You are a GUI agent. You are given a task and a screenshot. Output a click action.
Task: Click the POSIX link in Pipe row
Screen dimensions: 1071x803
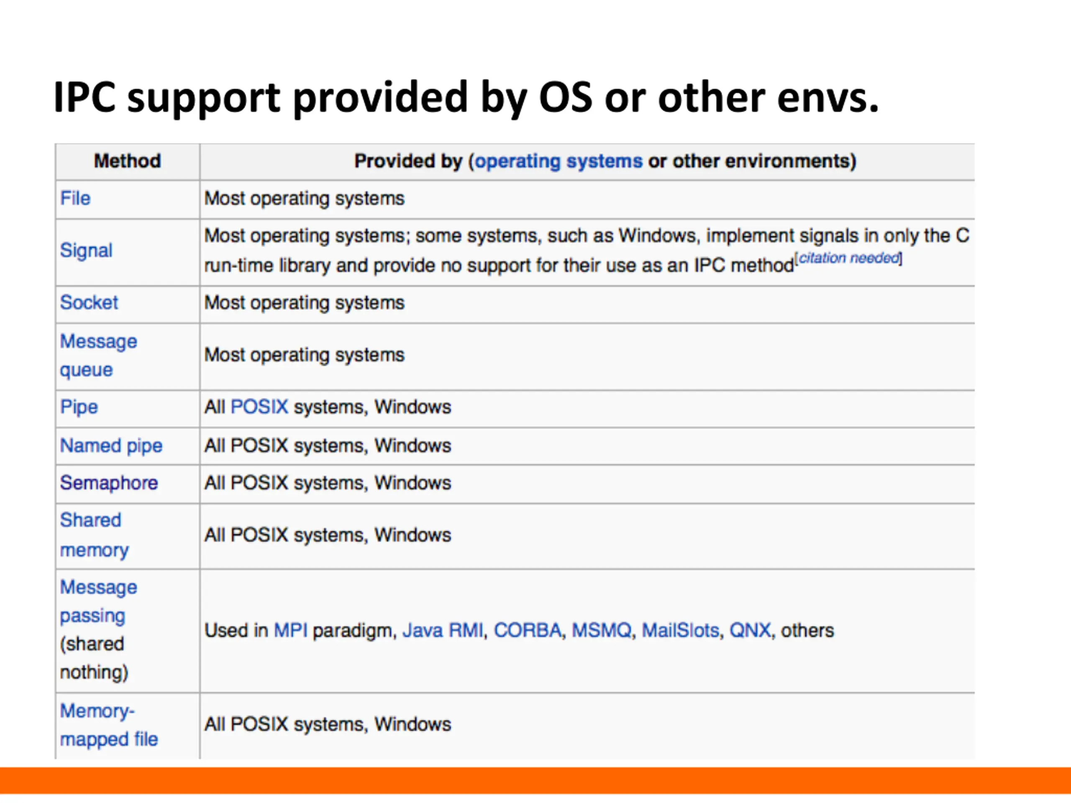pyautogui.click(x=259, y=407)
